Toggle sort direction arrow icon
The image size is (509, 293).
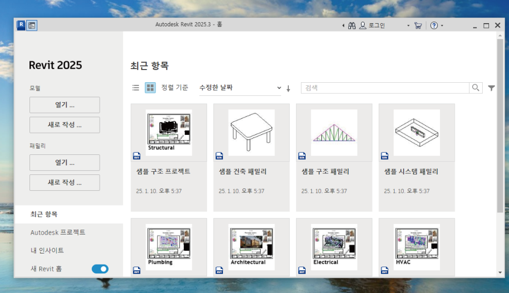tap(288, 89)
